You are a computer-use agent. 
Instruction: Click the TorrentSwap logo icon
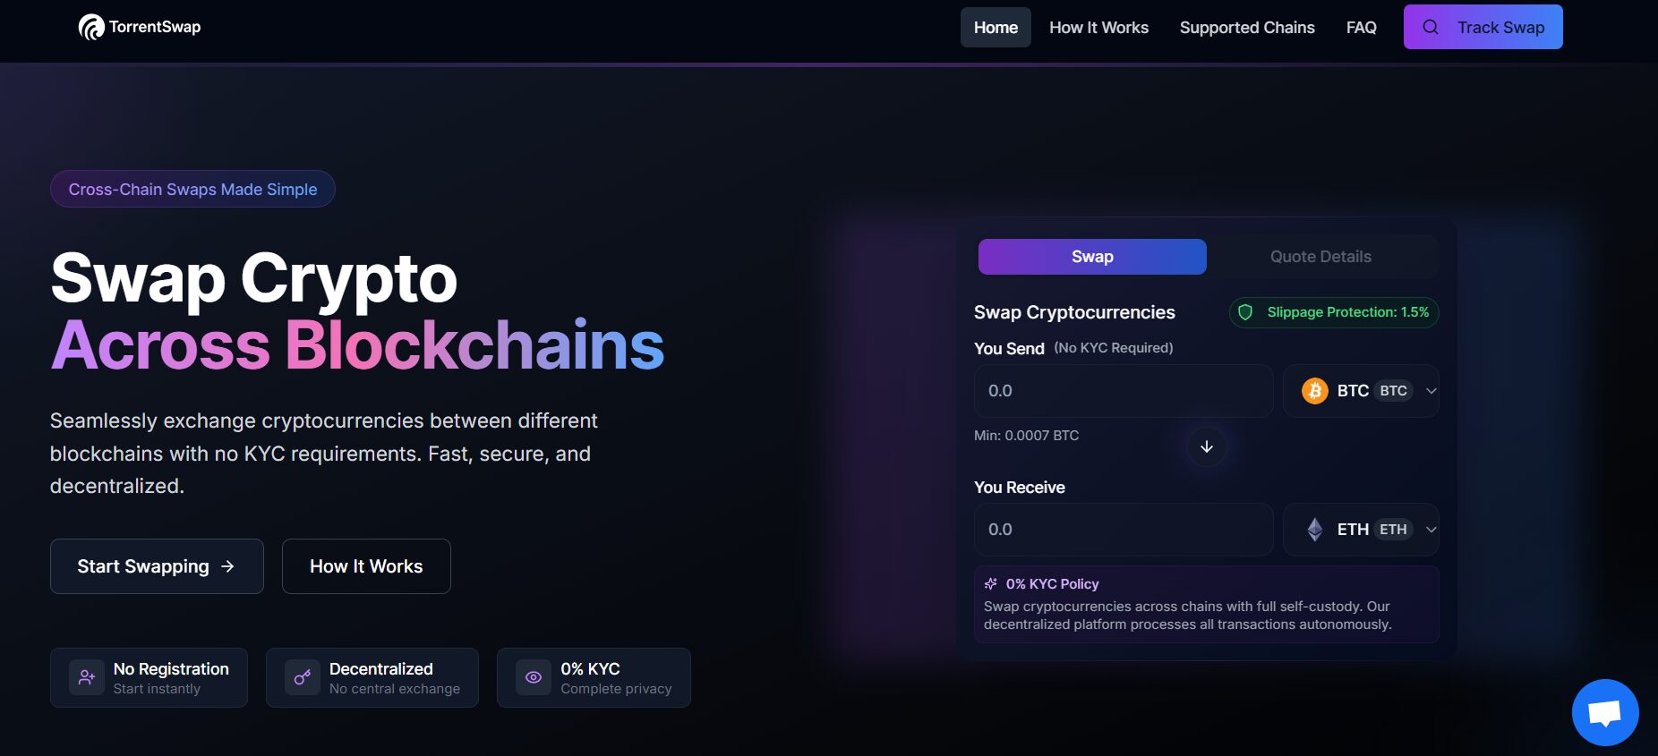(x=90, y=27)
